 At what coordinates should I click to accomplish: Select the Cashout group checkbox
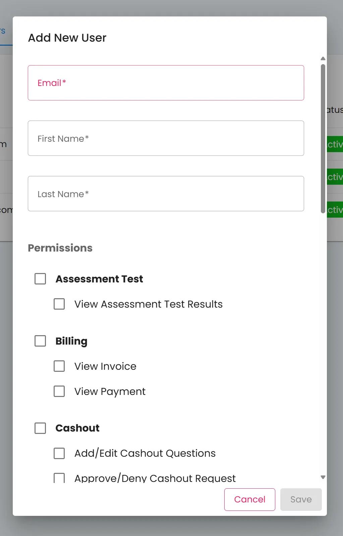point(40,428)
